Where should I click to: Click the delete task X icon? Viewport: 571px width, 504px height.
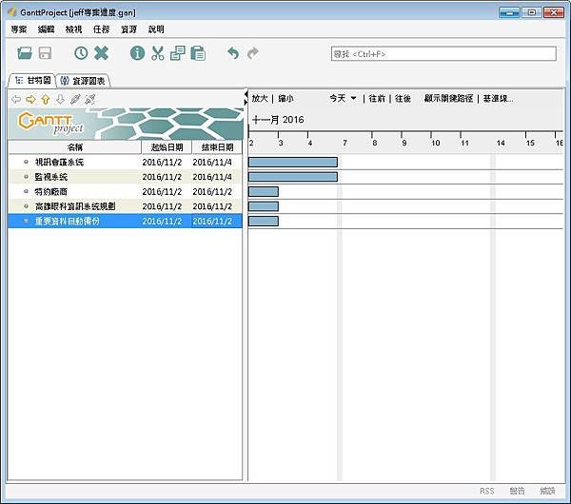click(x=101, y=53)
